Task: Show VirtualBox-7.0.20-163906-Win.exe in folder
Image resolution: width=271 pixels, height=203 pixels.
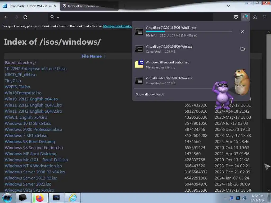Action: pyautogui.click(x=242, y=49)
